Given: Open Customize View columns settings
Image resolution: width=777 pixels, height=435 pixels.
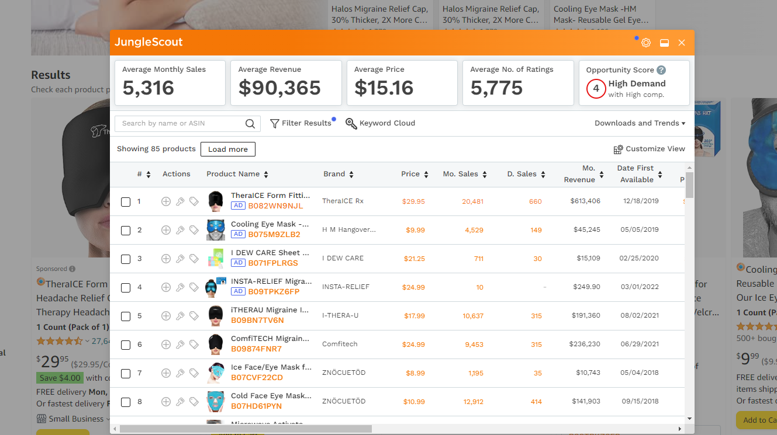Looking at the screenshot, I should coord(649,149).
